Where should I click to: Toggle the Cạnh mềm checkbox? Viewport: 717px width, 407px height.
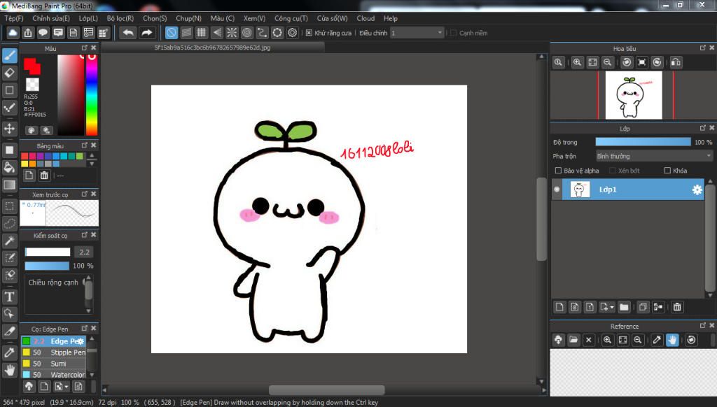[x=454, y=33]
